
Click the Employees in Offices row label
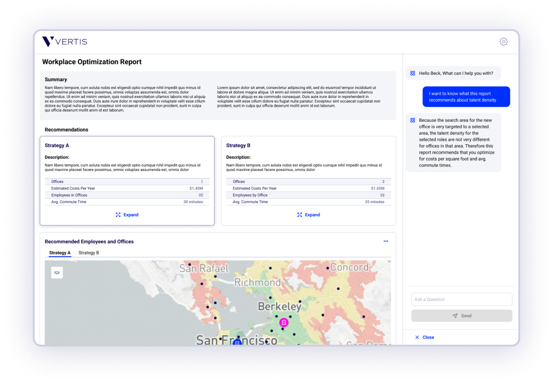click(x=68, y=195)
